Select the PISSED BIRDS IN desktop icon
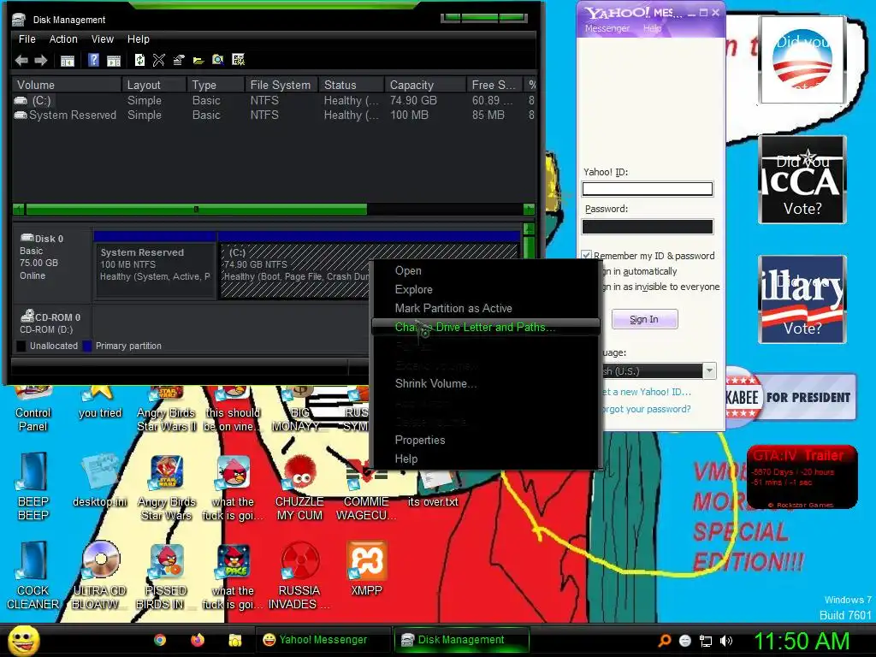Viewport: 876px width, 657px height. [167, 576]
